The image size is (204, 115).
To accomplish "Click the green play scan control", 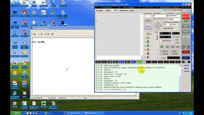I will (x=162, y=47).
